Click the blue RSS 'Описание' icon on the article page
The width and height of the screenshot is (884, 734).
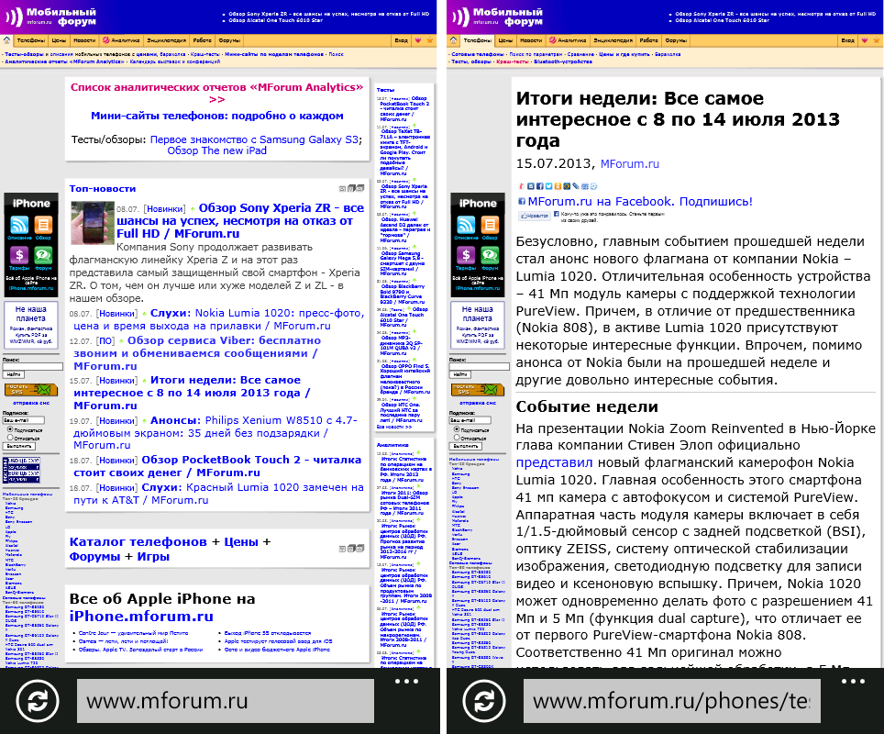point(466,225)
